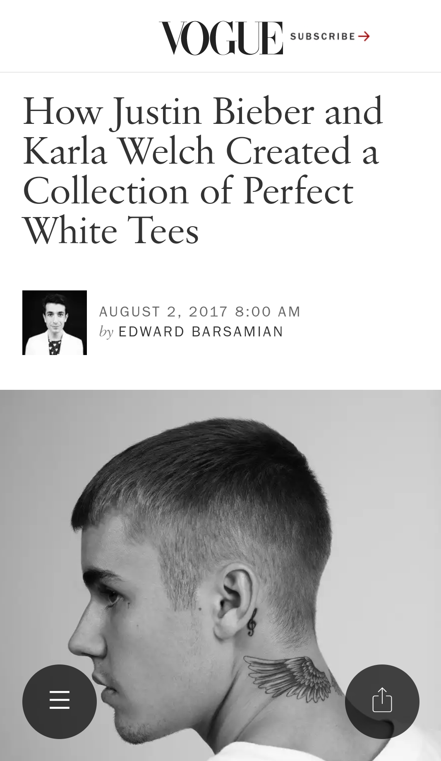
Task: Click the red arrow beside Subscribe
Action: (364, 36)
